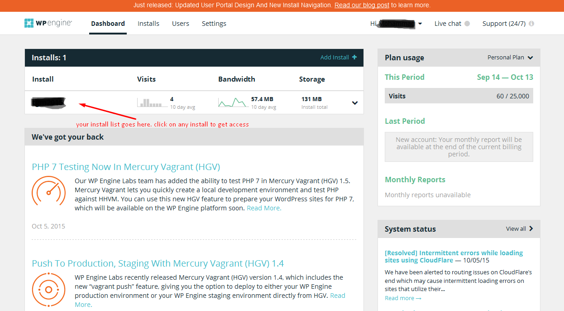The height and width of the screenshot is (311, 564).
Task: Click the Bandwidth column header
Action: [237, 79]
